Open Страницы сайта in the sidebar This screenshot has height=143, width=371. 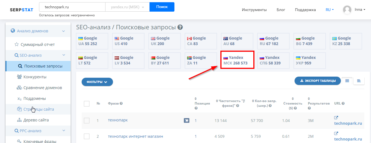point(38,109)
